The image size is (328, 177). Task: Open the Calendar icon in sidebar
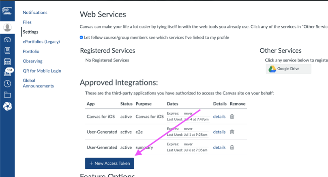[x=7, y=62]
